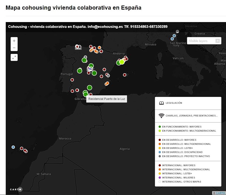The image size is (226, 195).
Task: Click an orange marker in northern Spain
Action: click(99, 48)
